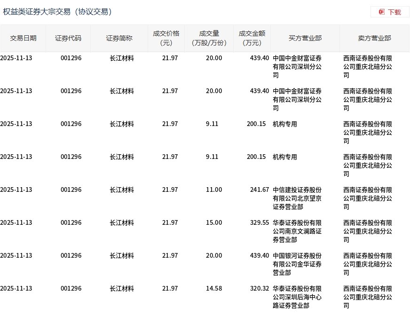Click buyer 华泰证券 南京文澜路证券营业部
The height and width of the screenshot is (316, 410).
[297, 231]
